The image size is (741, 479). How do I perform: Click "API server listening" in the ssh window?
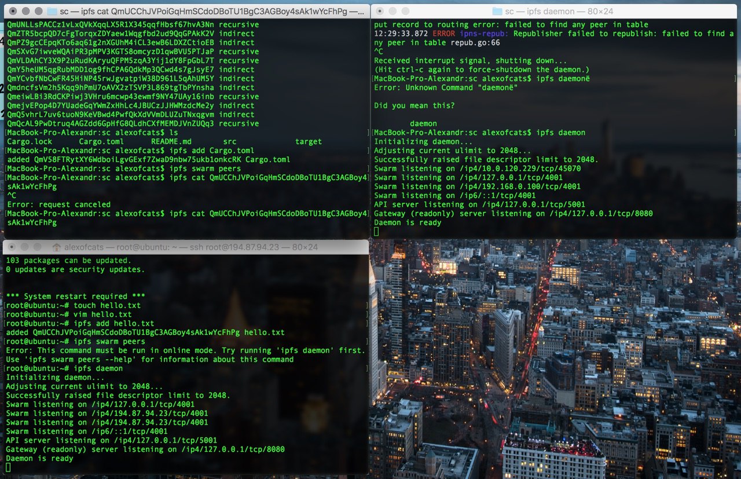[112, 440]
